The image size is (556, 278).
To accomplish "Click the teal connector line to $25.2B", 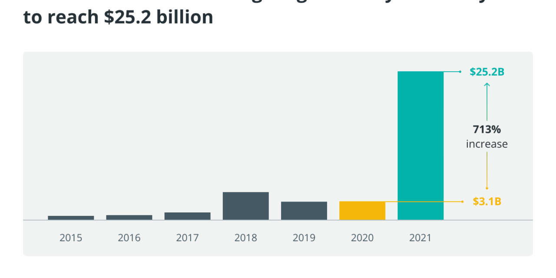I will tap(452, 71).
